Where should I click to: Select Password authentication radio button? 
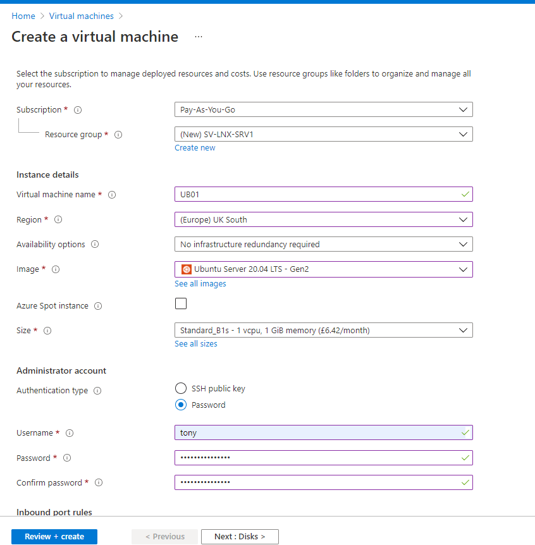[x=181, y=405]
